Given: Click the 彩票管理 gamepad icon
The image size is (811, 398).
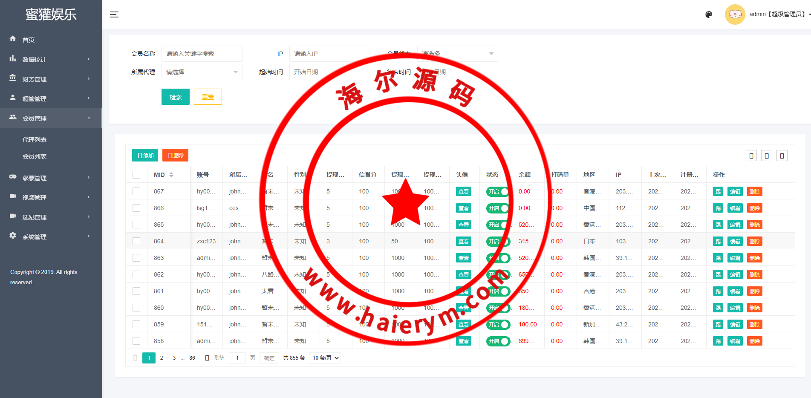Looking at the screenshot, I should click(13, 177).
